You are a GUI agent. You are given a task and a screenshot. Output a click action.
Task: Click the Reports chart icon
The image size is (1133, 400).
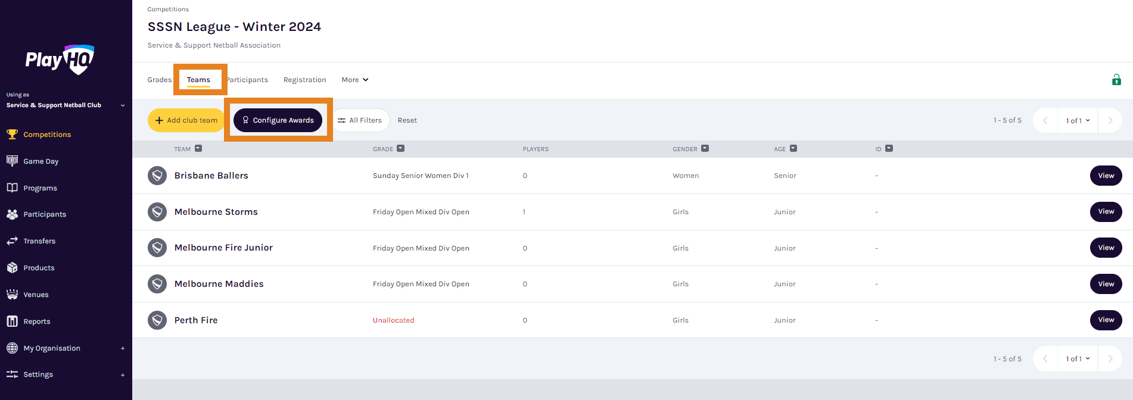(12, 321)
